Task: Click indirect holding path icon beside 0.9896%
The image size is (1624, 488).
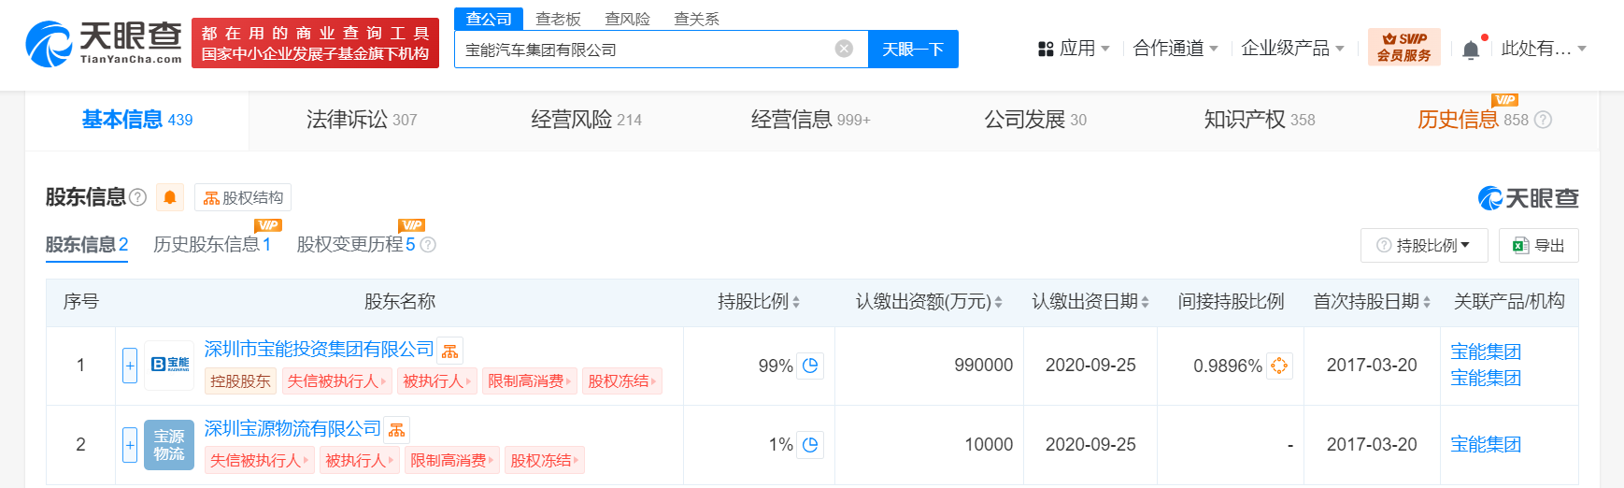Action: pos(1279,366)
